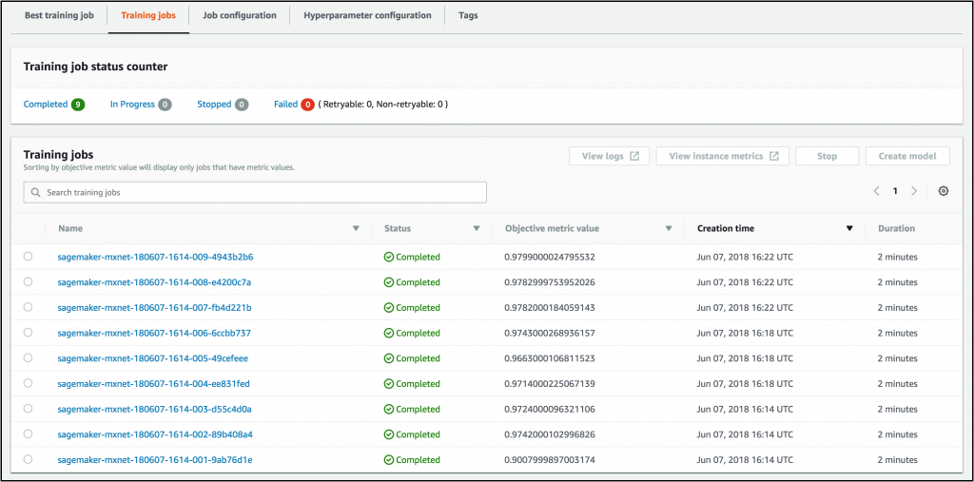Image resolution: width=974 pixels, height=482 pixels.
Task: Focus the Search training jobs field
Action: (x=255, y=193)
